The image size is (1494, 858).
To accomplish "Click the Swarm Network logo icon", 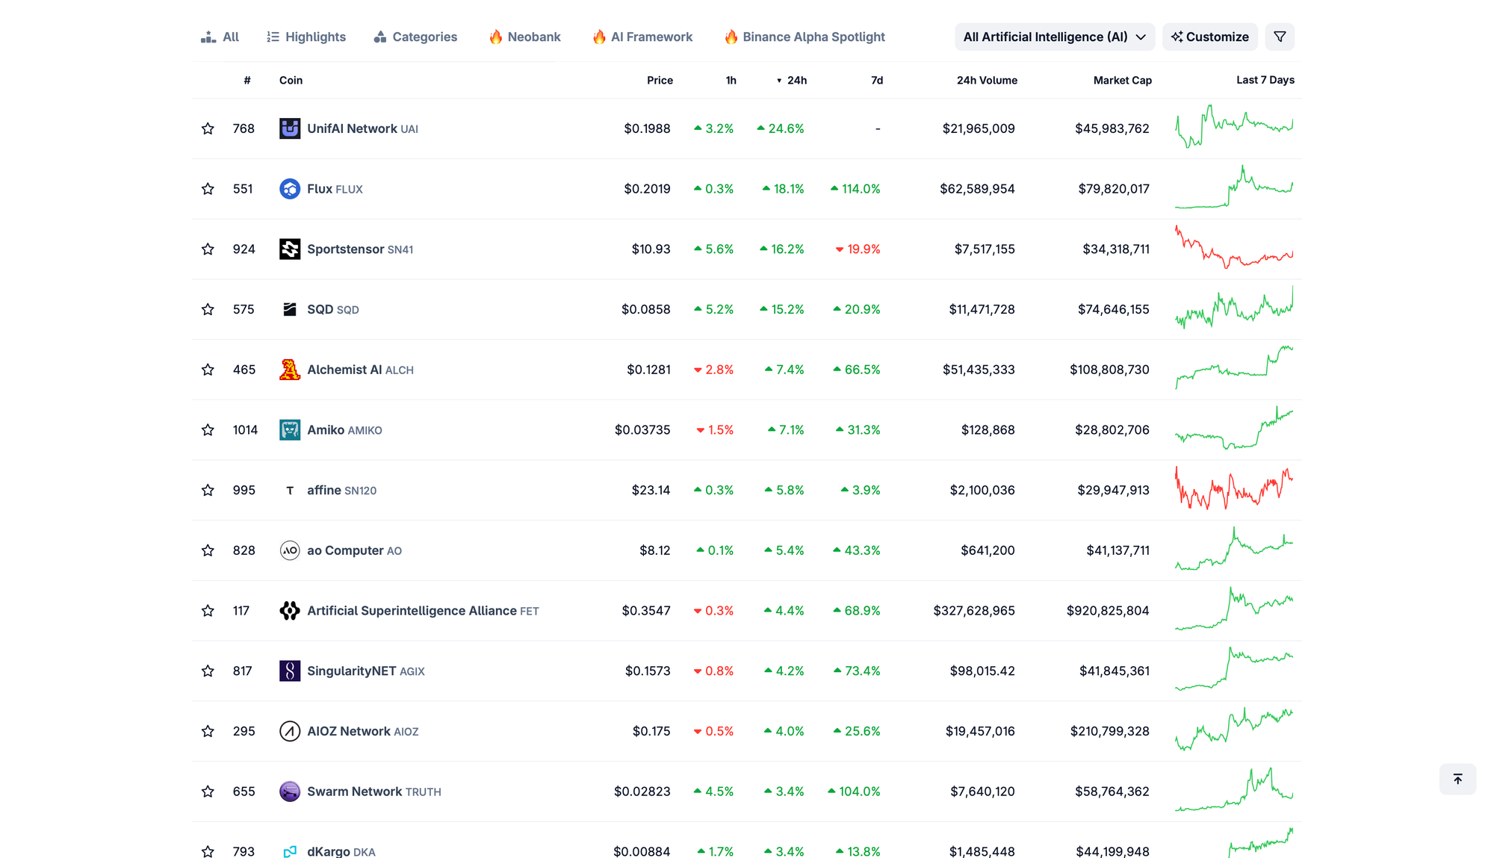I will [290, 792].
